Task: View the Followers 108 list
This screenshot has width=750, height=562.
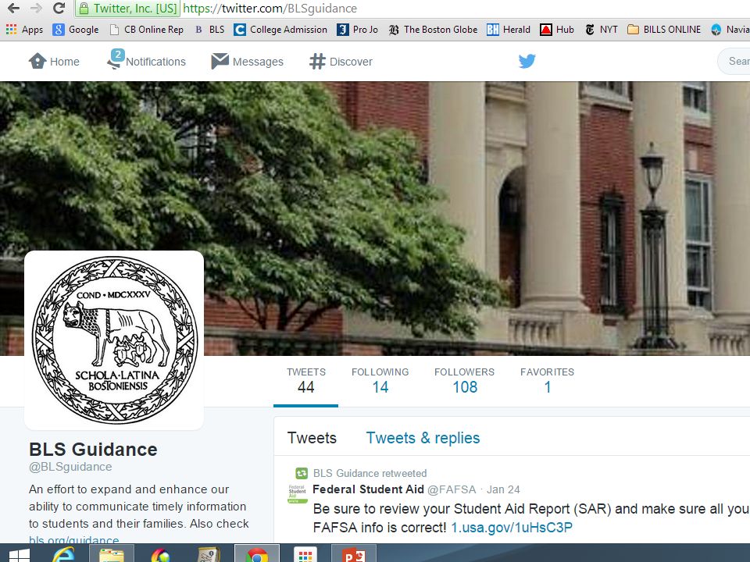Action: [x=464, y=380]
